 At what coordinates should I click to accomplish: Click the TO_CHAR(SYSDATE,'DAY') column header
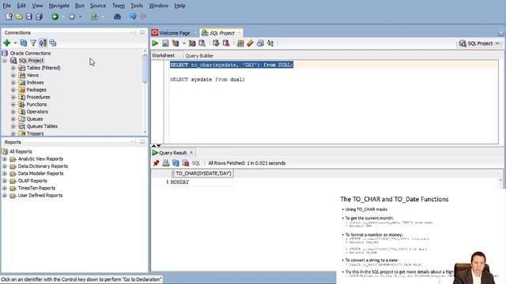coord(202,174)
